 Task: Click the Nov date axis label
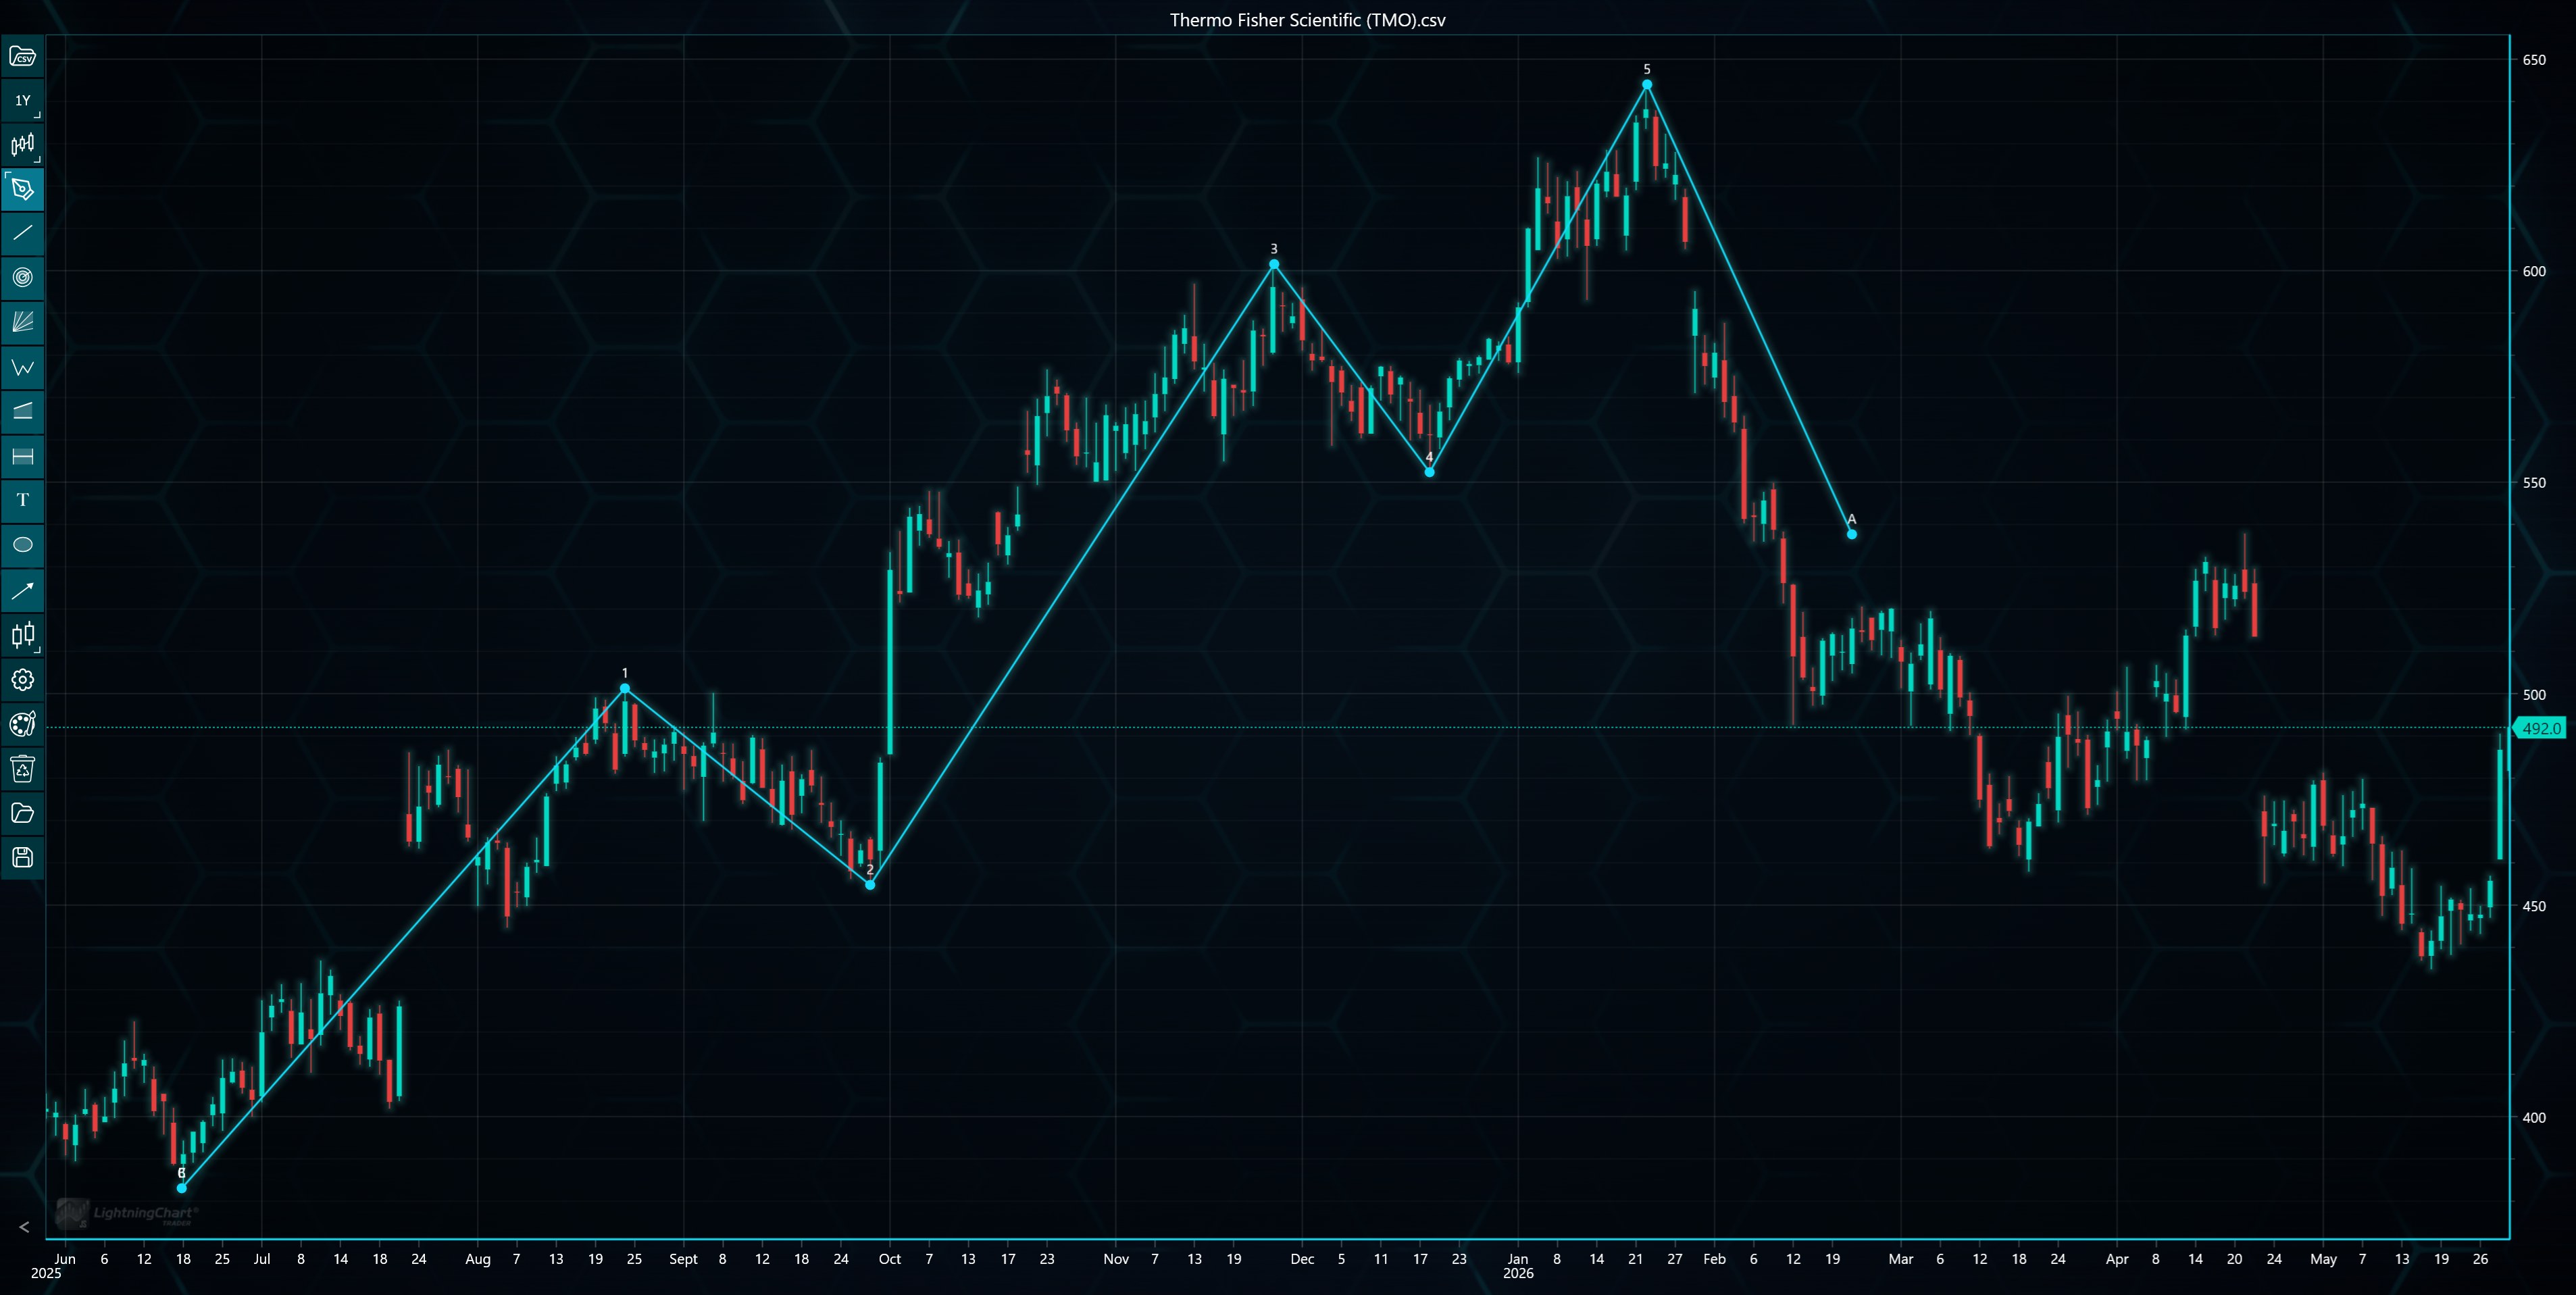click(x=1116, y=1259)
